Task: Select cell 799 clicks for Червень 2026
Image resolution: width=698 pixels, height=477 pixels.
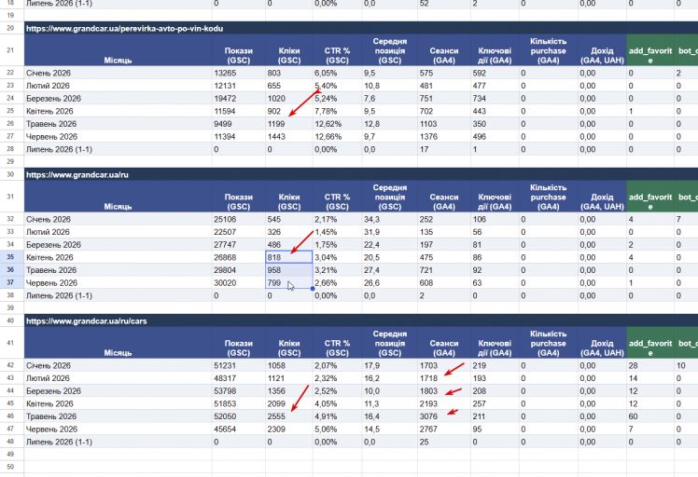Action: [x=289, y=282]
